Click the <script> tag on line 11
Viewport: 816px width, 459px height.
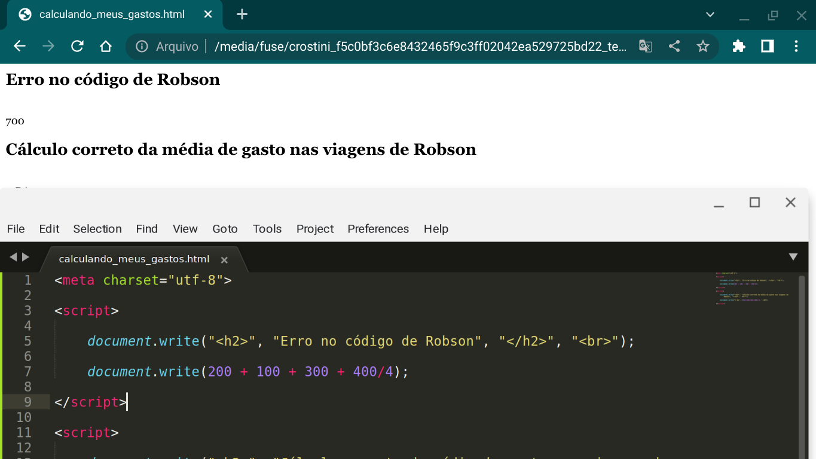[86, 433]
